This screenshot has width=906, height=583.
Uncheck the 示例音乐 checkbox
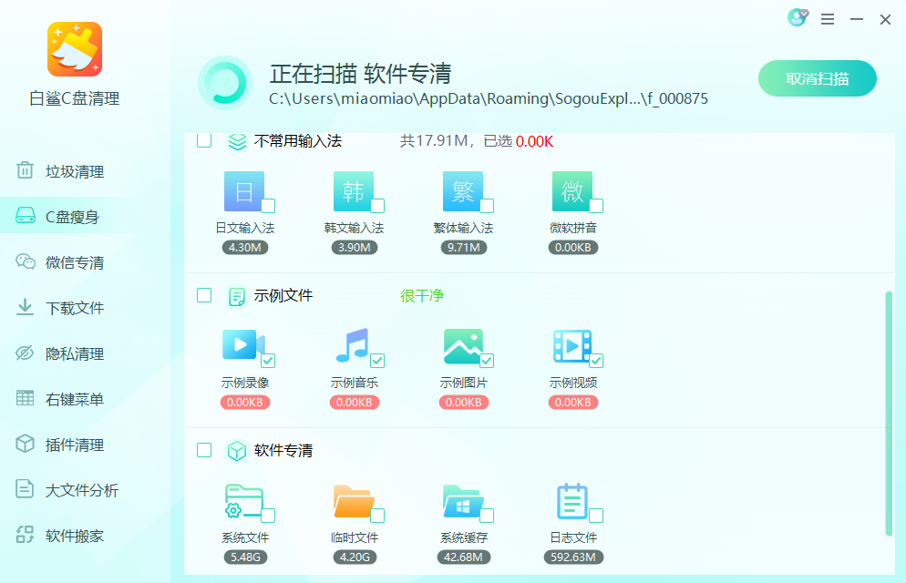(x=377, y=361)
